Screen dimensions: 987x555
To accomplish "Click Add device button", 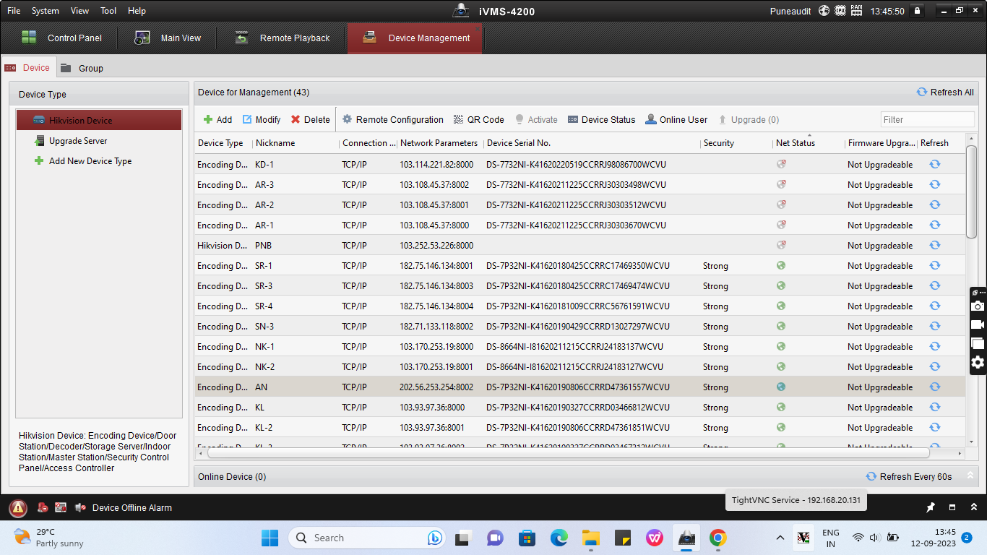I will point(217,120).
